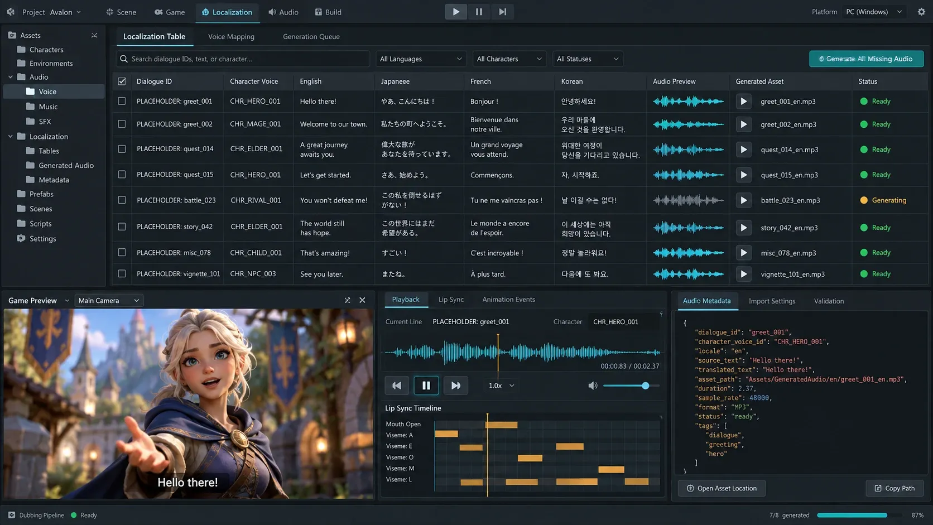Check the quest_014 row checkbox

pyautogui.click(x=122, y=149)
